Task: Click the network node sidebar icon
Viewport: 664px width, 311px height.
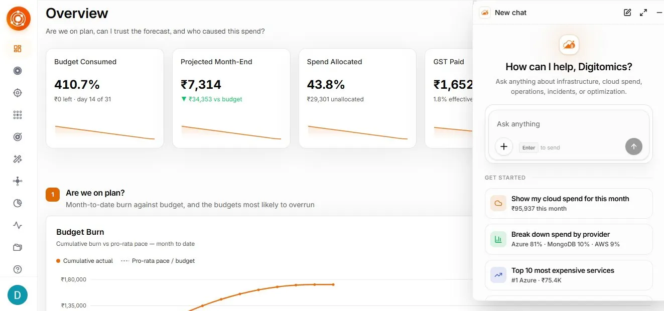Action: click(x=18, y=181)
